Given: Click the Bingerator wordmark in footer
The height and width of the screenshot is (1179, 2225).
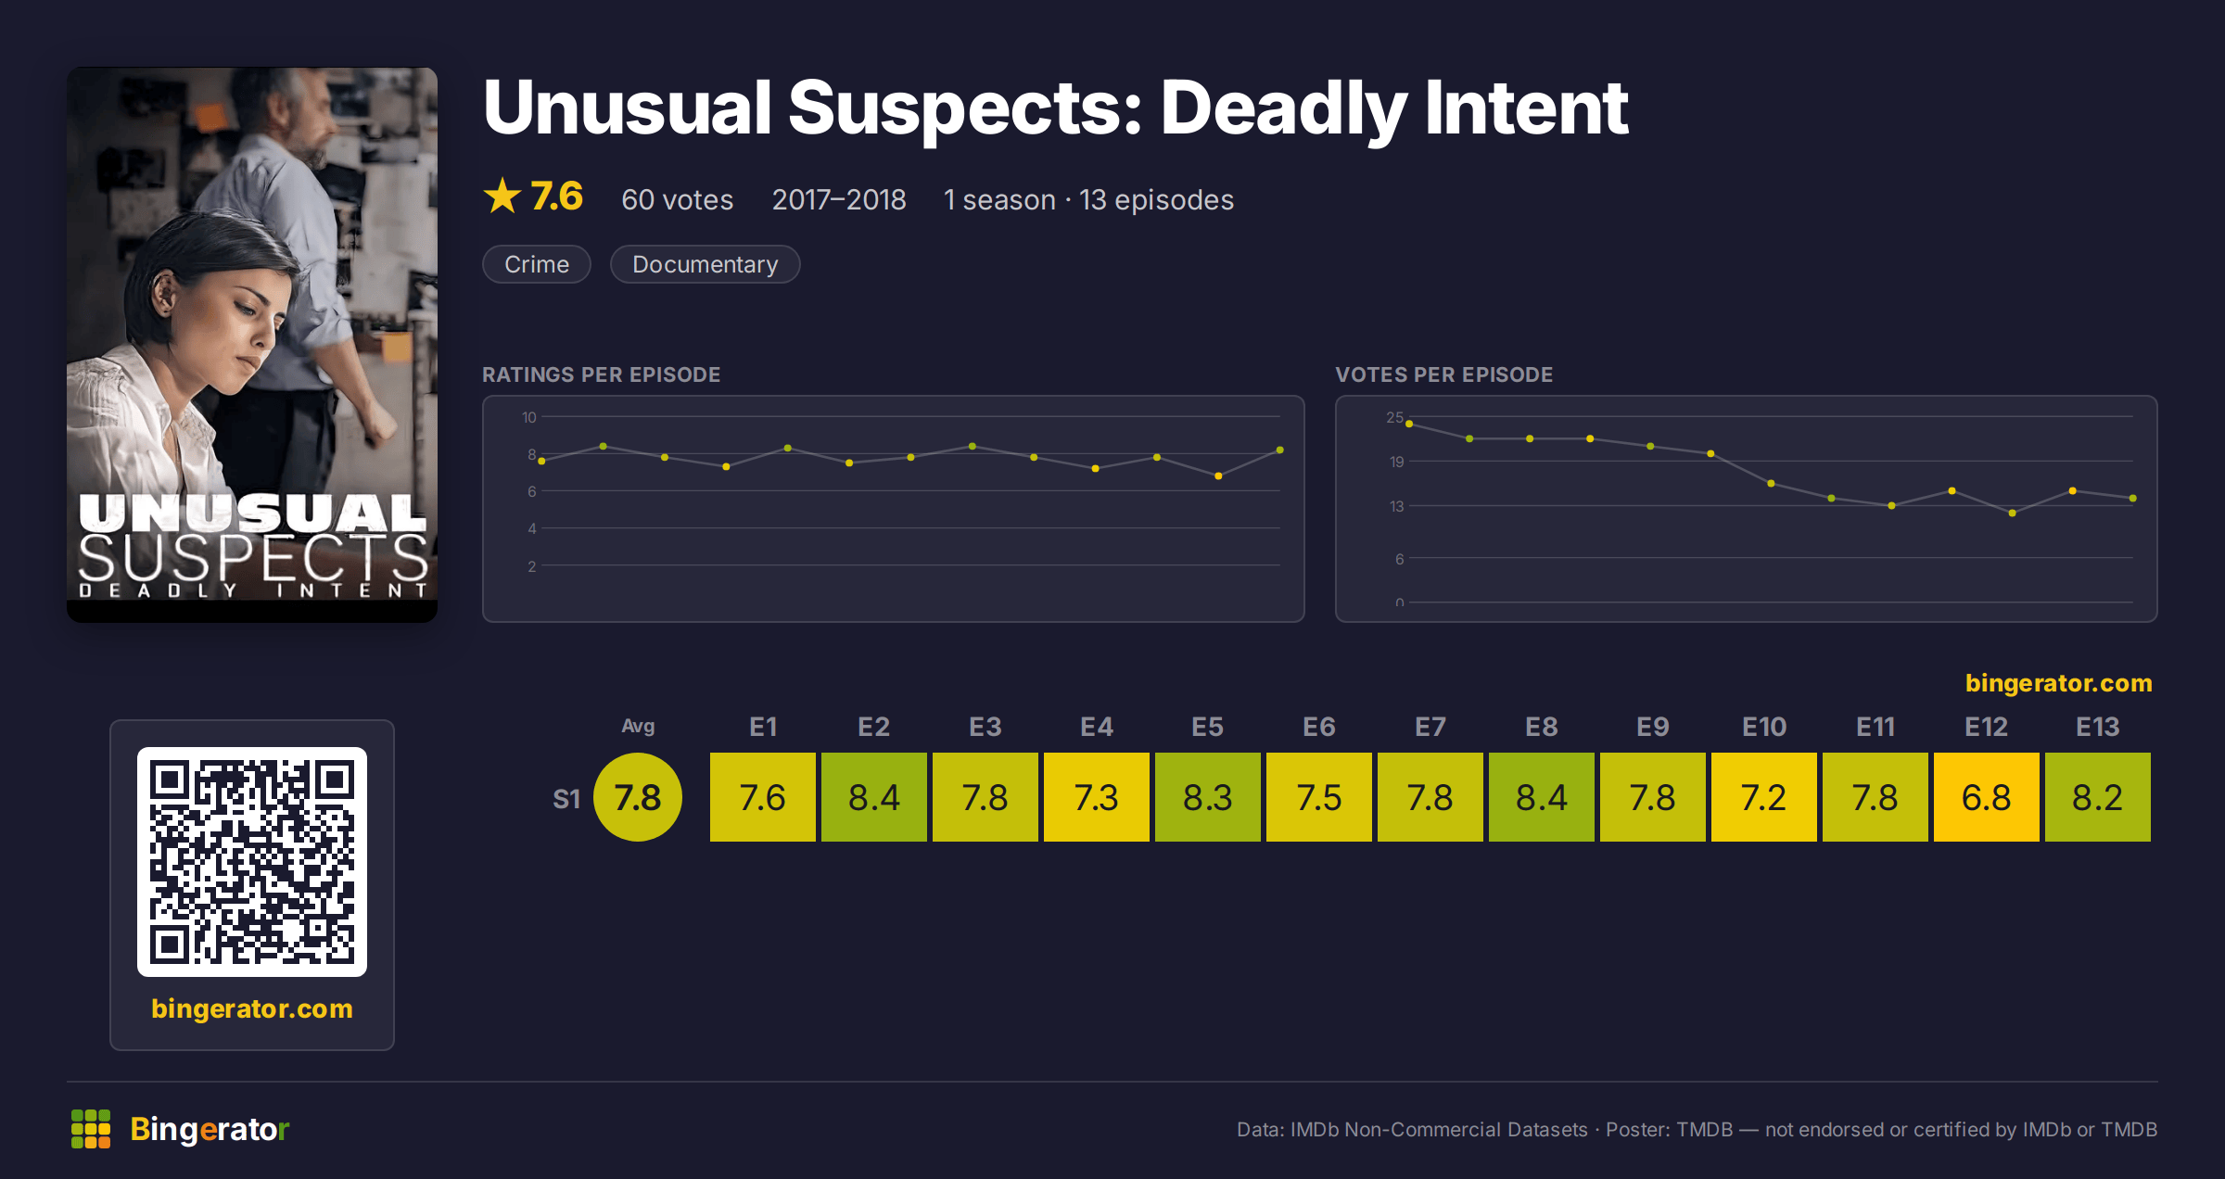Looking at the screenshot, I should 210,1129.
